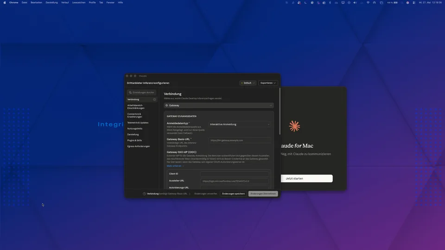The image size is (445, 250).
Task: Click the Focus moon icon in menu bar
Action: (x=305, y=3)
